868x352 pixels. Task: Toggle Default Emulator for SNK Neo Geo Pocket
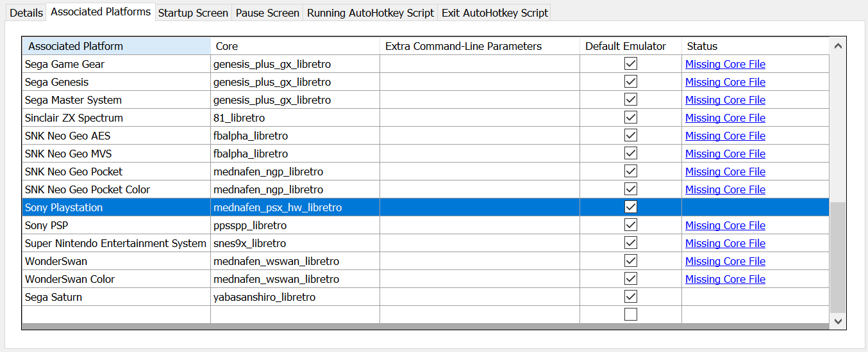[x=631, y=172]
